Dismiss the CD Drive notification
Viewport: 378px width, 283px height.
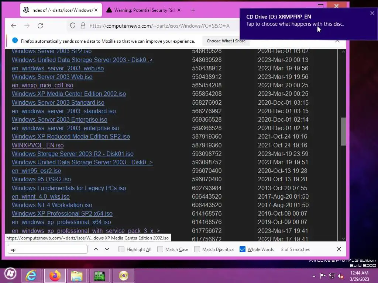372,13
